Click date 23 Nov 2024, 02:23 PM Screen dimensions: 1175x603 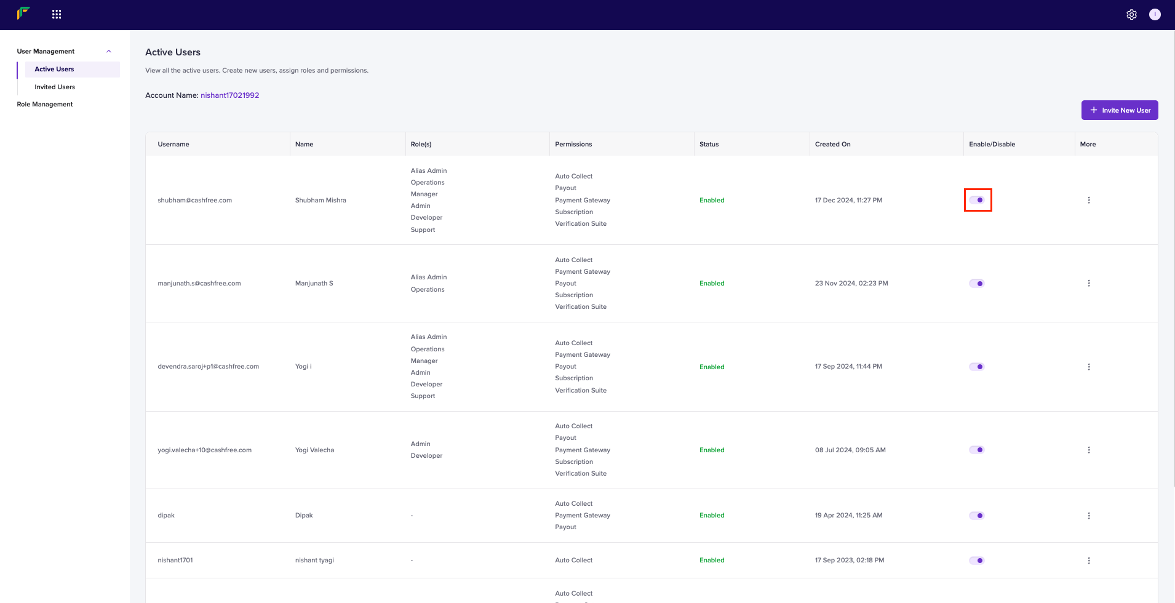click(x=851, y=283)
